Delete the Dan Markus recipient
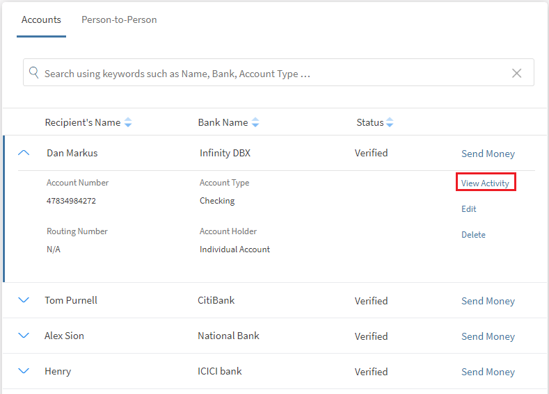 pyautogui.click(x=473, y=235)
